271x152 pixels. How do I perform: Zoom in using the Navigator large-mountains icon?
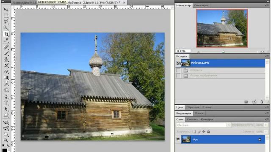262,52
